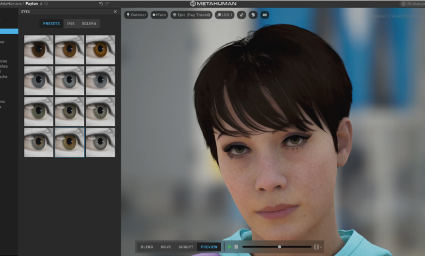Stop the preview animation
The width and height of the screenshot is (425, 256).
236,247
